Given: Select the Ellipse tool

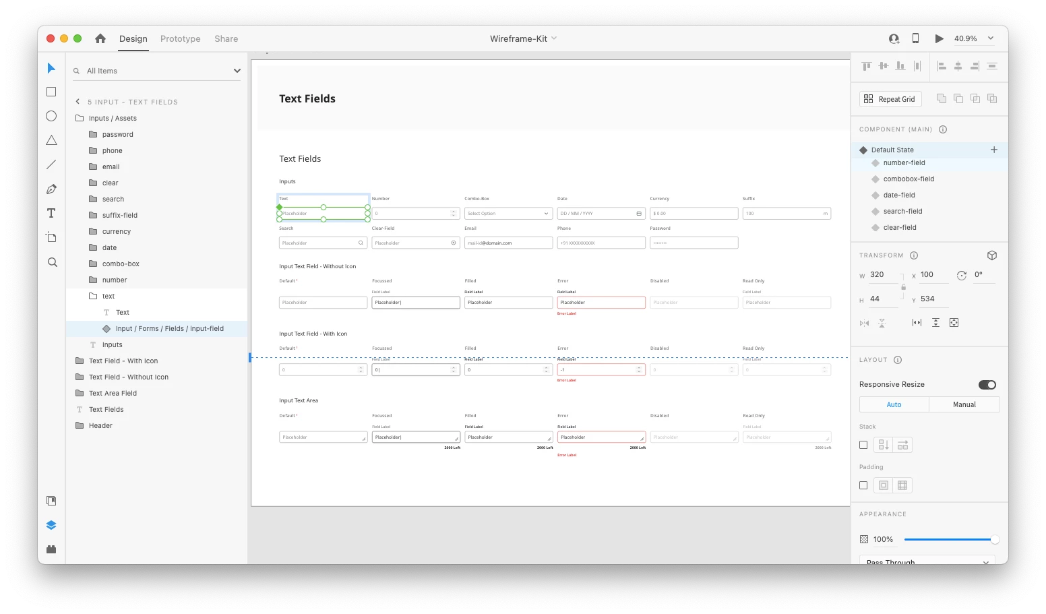Looking at the screenshot, I should pyautogui.click(x=51, y=116).
